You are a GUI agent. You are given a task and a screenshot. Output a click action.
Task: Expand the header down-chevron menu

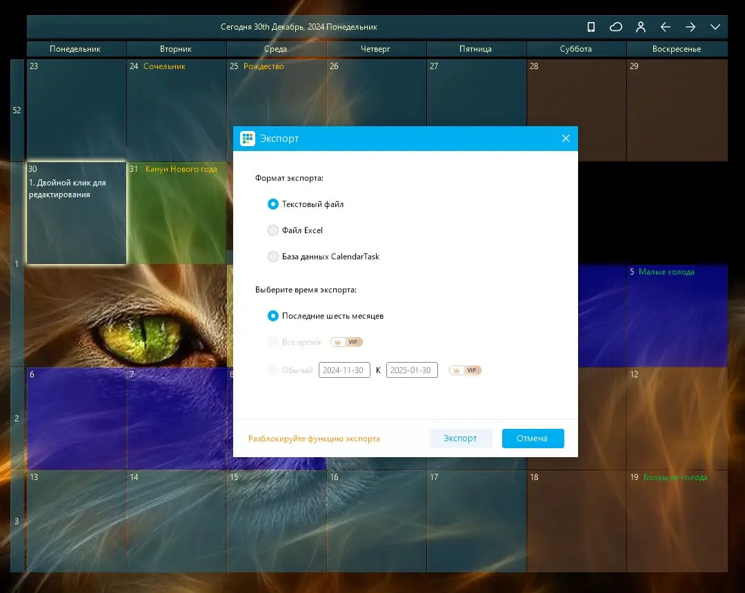pos(715,27)
